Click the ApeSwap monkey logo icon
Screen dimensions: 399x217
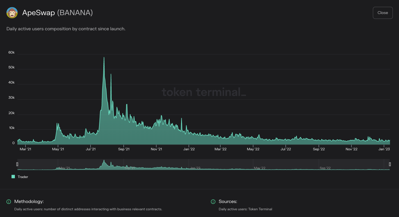pyautogui.click(x=12, y=13)
